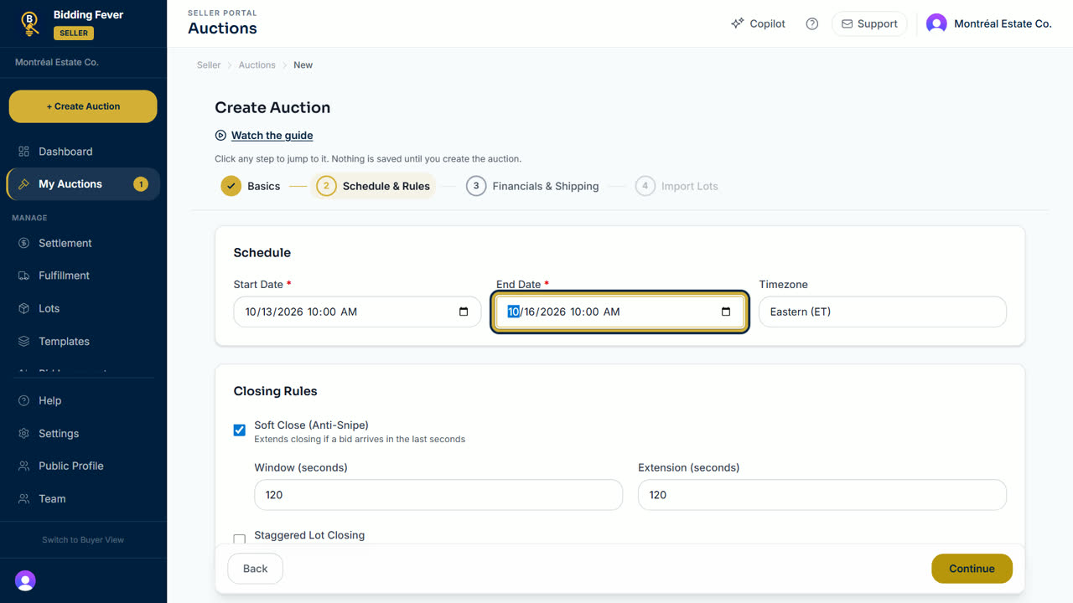Click the + Create Auction button
This screenshot has width=1073, height=603.
tap(83, 106)
